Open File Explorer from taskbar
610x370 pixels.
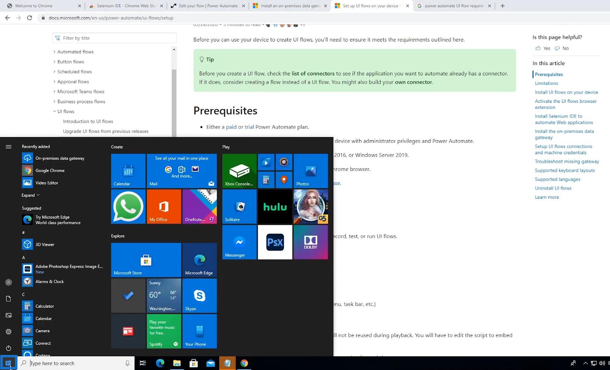(177, 363)
